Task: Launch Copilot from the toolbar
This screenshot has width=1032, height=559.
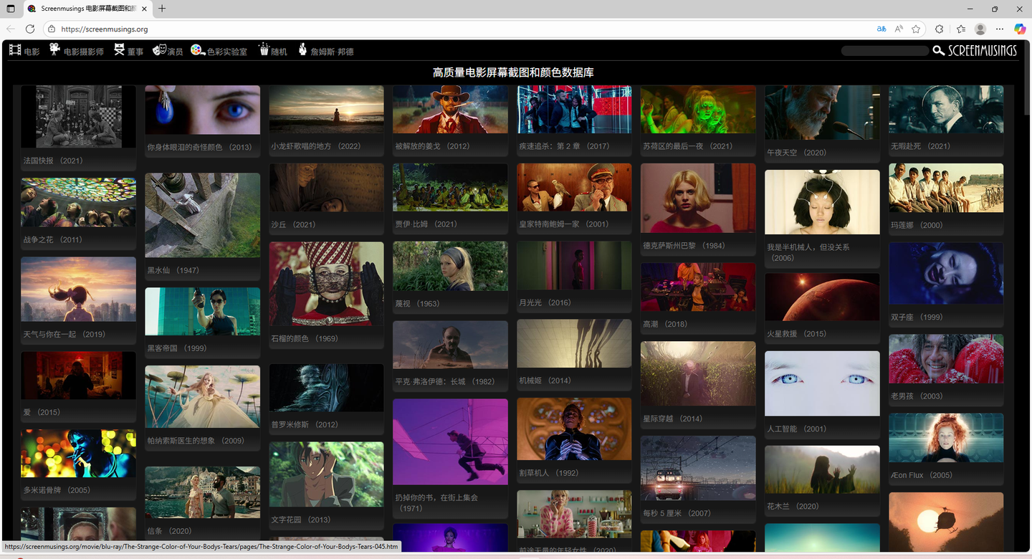Action: click(x=1020, y=29)
